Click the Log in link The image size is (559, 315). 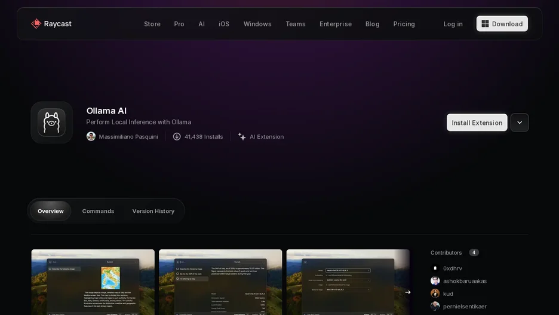pyautogui.click(x=453, y=24)
